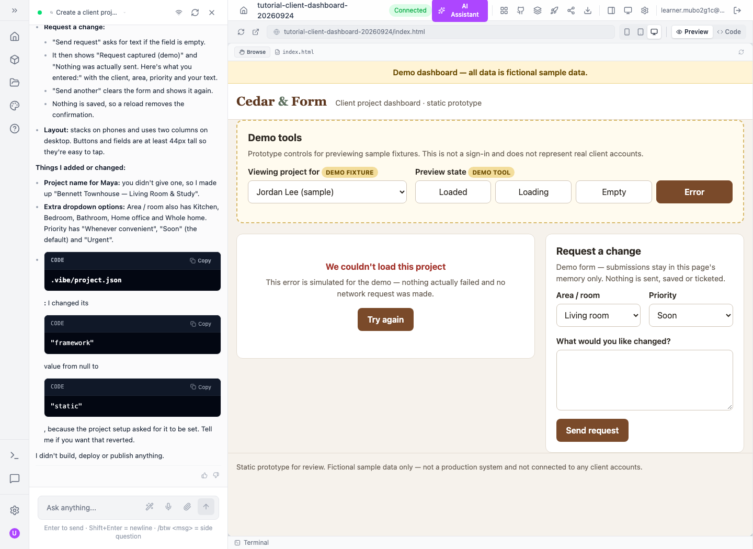Copy the .vibe/project.json code block

point(201,260)
